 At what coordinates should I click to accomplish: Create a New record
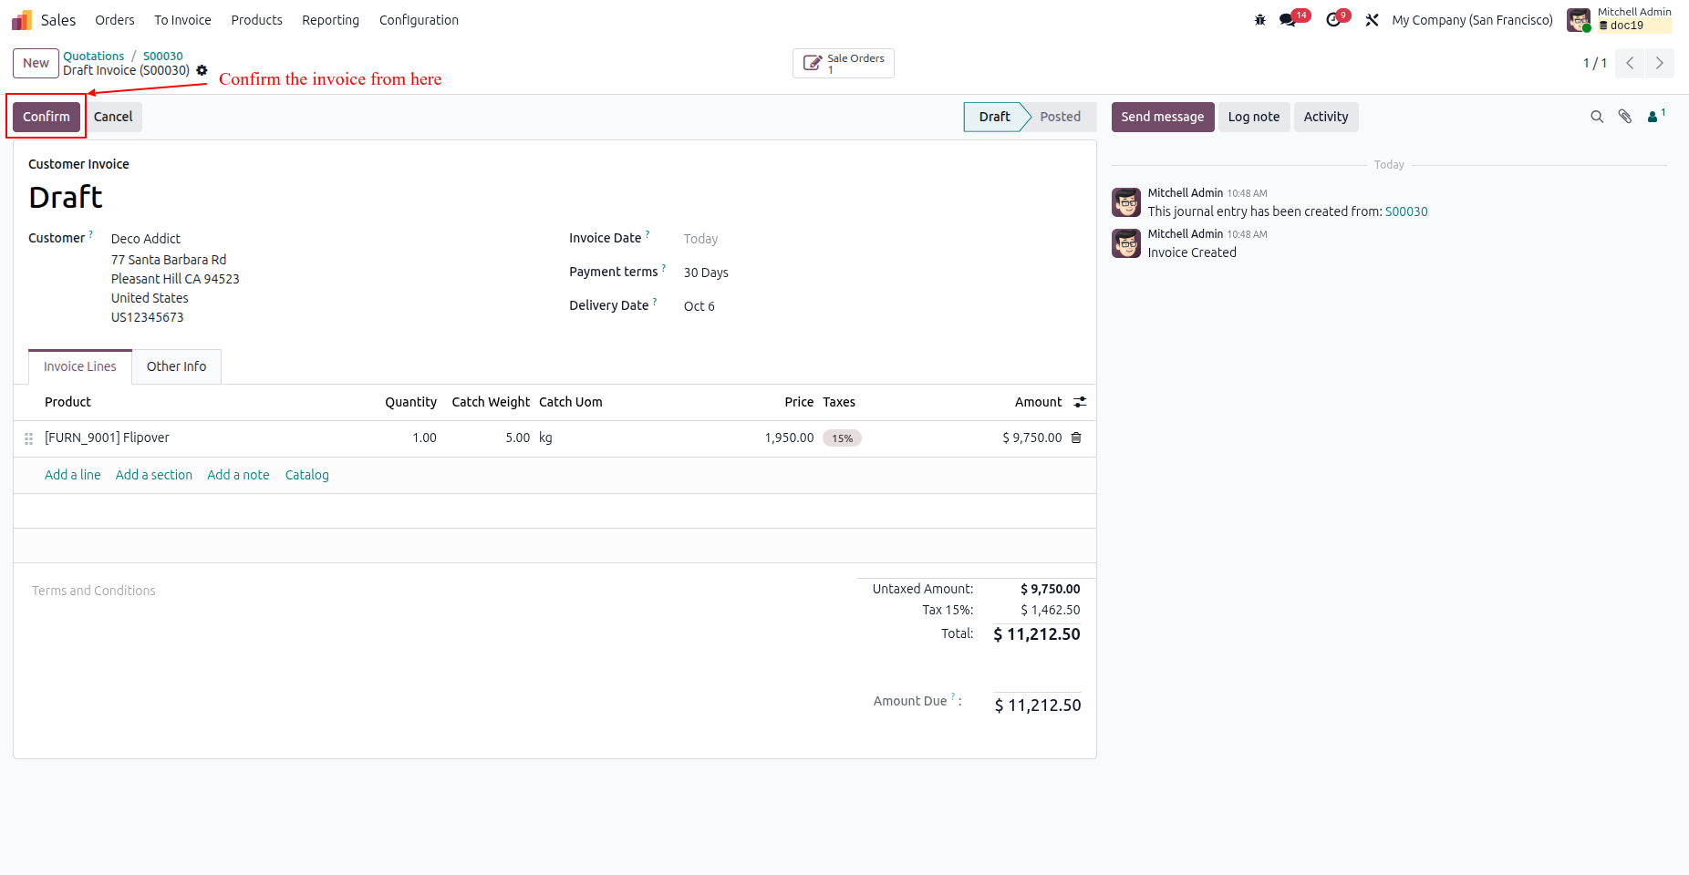[36, 63]
